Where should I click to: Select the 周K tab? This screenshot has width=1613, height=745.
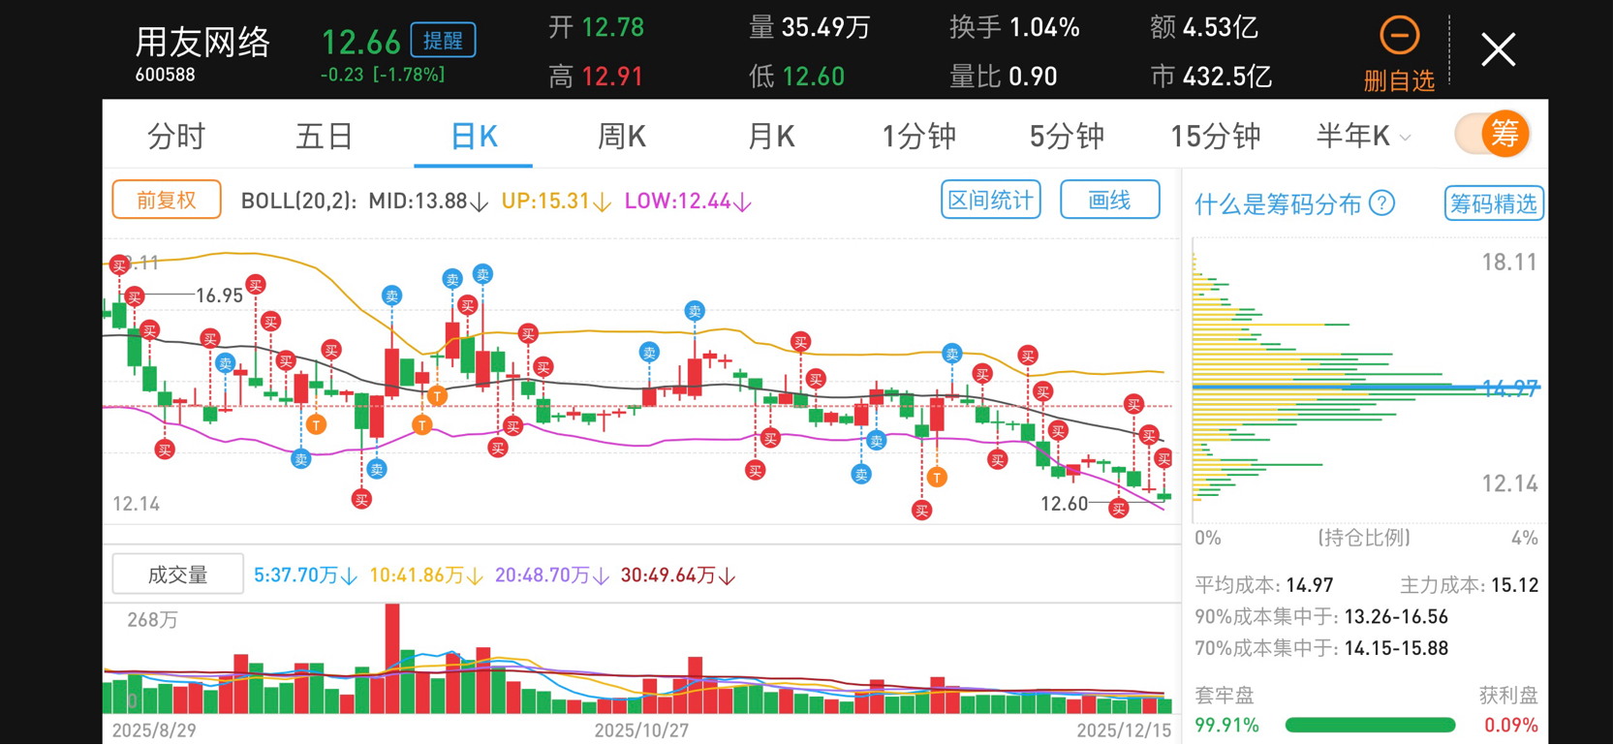point(622,137)
